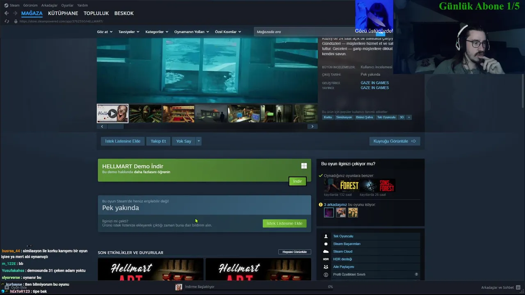Select the second screenshot thumbnail
Image resolution: width=525 pixels, height=295 pixels.
click(145, 113)
